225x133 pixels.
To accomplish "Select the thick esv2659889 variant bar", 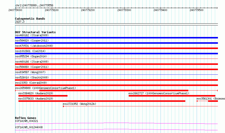I will [114, 91].
